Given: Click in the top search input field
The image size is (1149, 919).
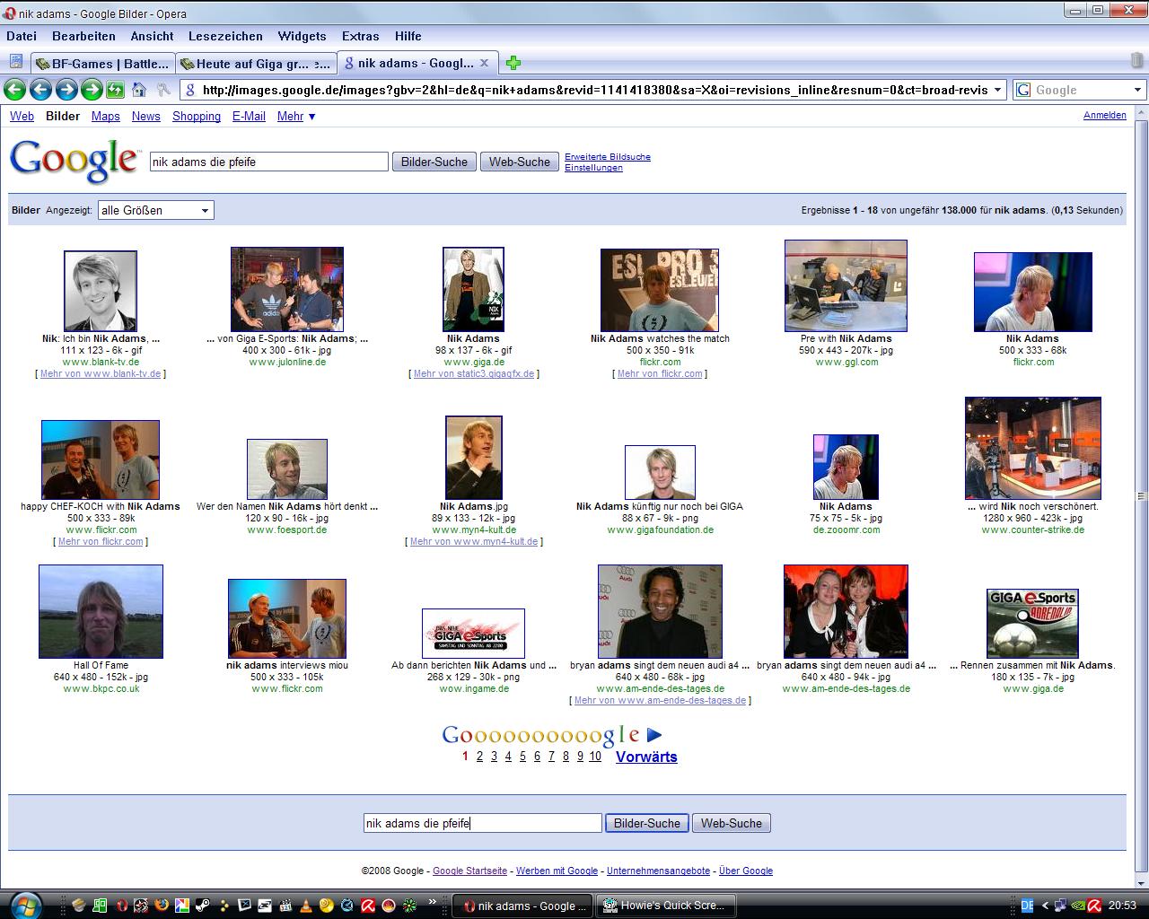Looking at the screenshot, I should [x=269, y=162].
